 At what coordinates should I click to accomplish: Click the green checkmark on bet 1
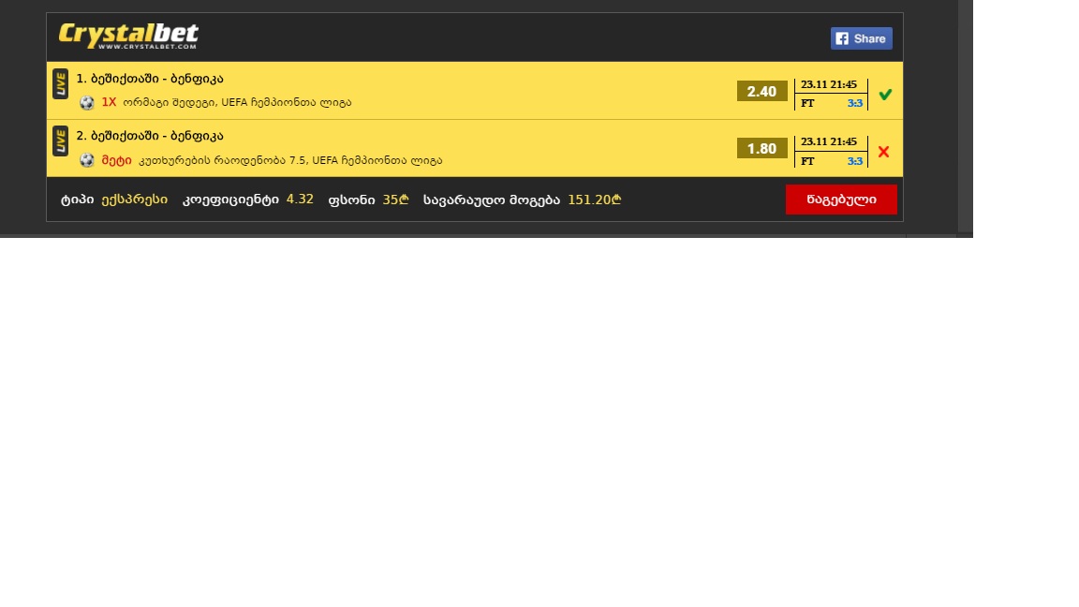click(885, 95)
